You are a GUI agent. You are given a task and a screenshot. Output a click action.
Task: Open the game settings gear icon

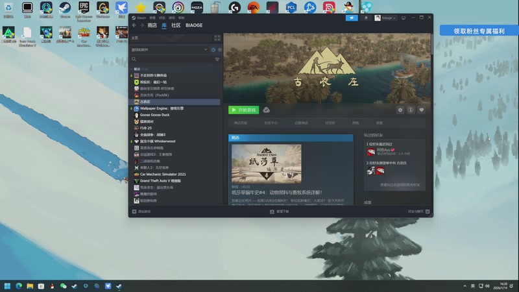pyautogui.click(x=400, y=110)
